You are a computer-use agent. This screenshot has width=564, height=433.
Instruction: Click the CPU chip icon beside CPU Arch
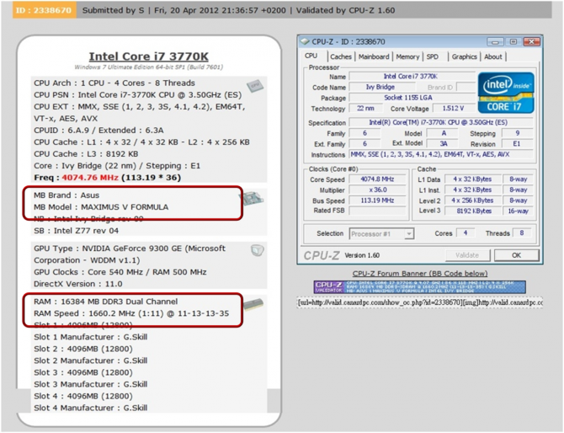click(255, 86)
